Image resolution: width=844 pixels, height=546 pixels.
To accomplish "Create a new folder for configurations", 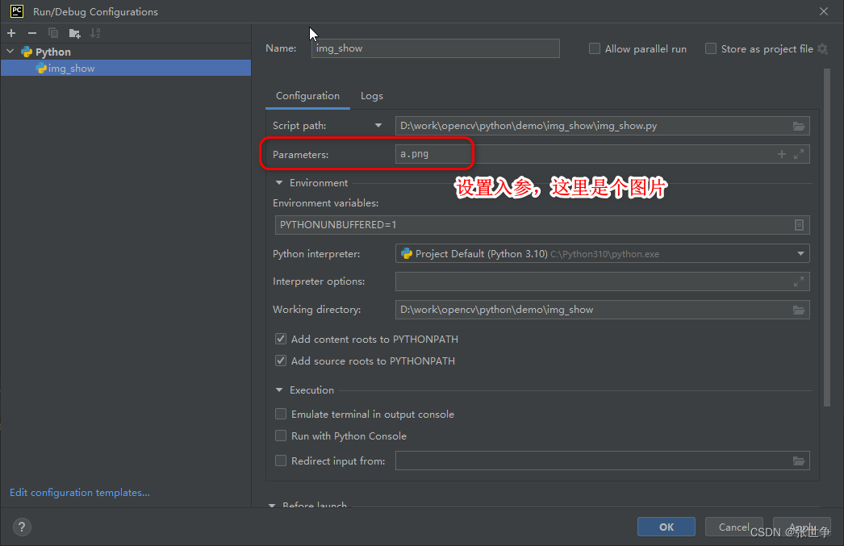I will click(73, 33).
